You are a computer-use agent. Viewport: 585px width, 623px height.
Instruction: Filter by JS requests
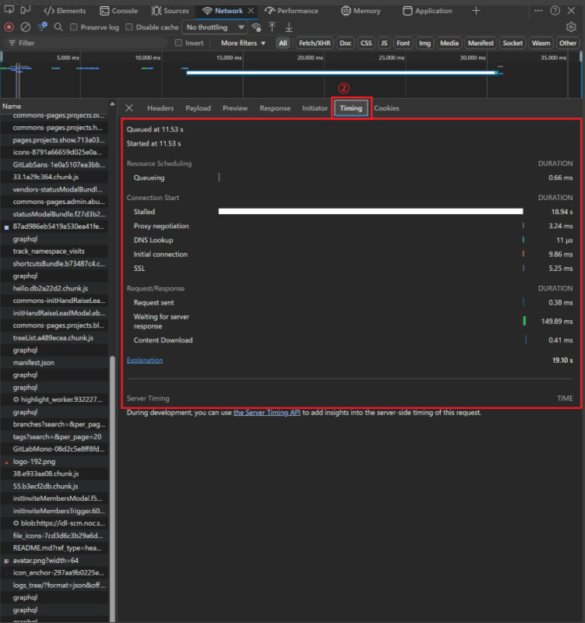click(384, 43)
